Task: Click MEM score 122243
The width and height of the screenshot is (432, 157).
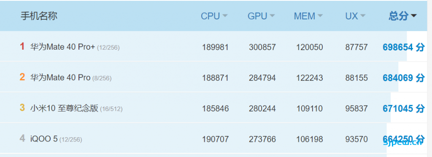Action: (x=309, y=78)
